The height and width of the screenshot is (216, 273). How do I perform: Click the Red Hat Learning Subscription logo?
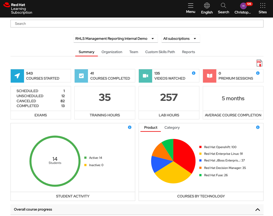(x=18, y=9)
